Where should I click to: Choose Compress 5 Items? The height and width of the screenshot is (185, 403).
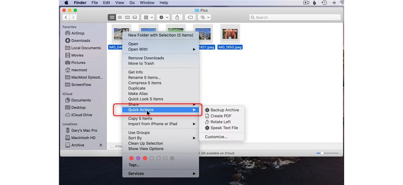pyautogui.click(x=144, y=83)
